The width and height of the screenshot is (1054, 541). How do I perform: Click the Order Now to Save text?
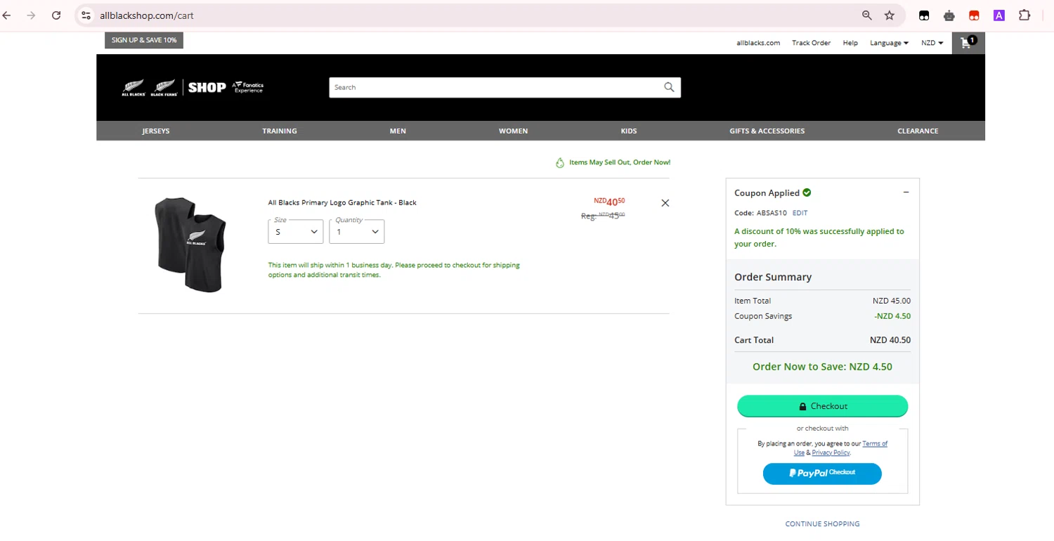coord(822,367)
